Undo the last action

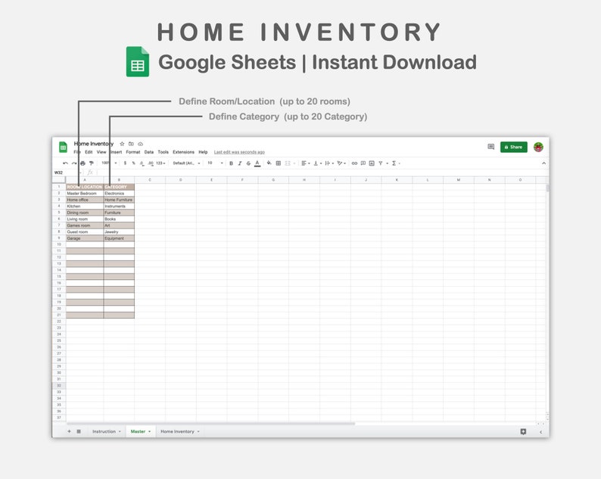66,163
